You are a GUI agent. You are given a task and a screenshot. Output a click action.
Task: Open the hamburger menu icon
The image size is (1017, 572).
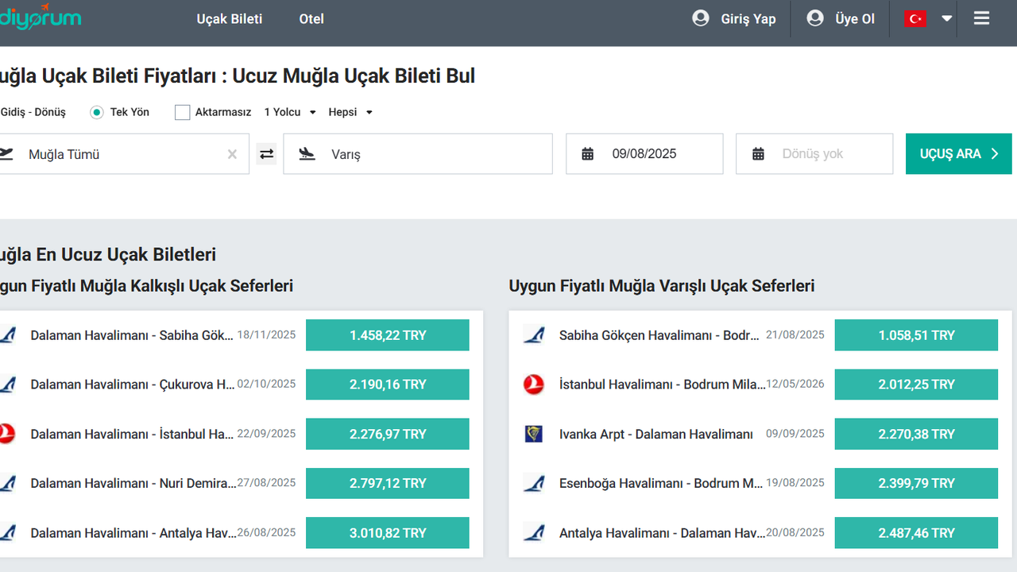pyautogui.click(x=981, y=18)
